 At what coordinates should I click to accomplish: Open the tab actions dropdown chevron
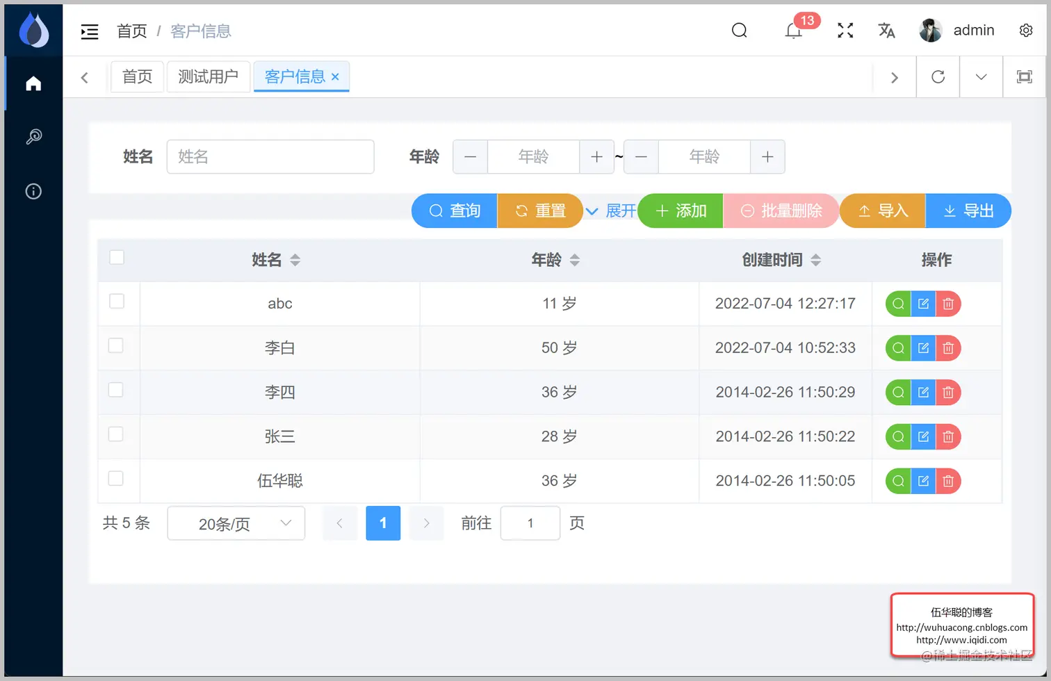click(x=981, y=77)
